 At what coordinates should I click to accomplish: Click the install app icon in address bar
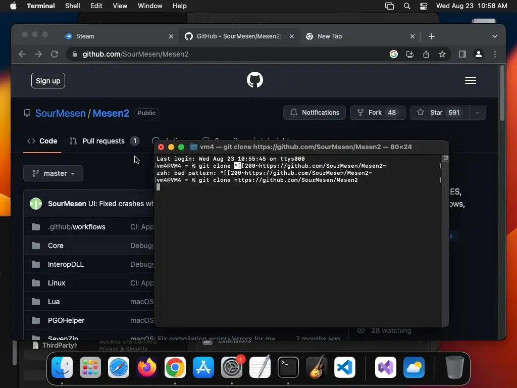click(410, 54)
